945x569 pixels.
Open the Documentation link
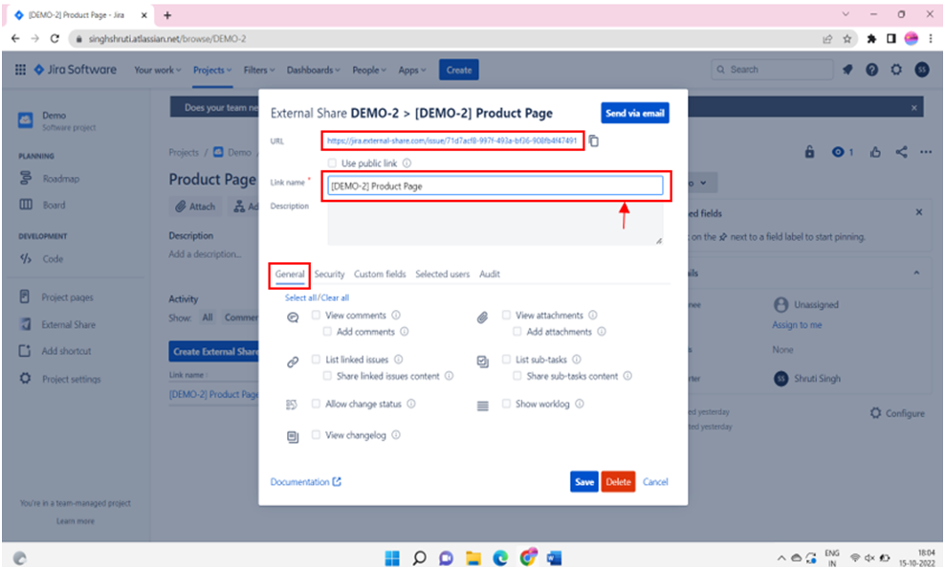point(305,482)
